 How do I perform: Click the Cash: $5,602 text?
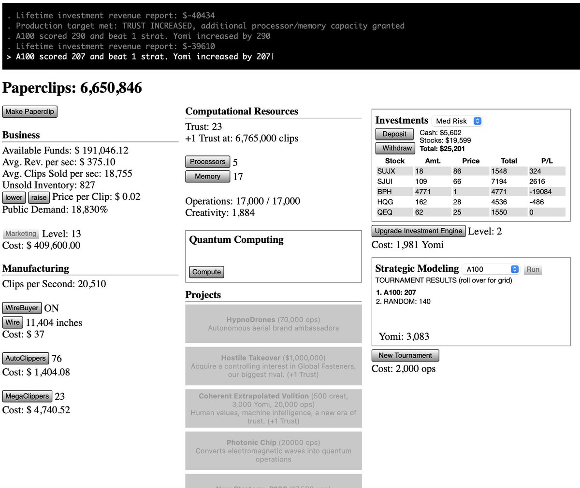(440, 132)
